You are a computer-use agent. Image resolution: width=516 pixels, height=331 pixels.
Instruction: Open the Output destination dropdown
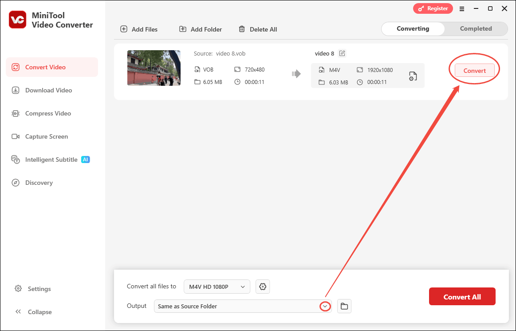[325, 306]
